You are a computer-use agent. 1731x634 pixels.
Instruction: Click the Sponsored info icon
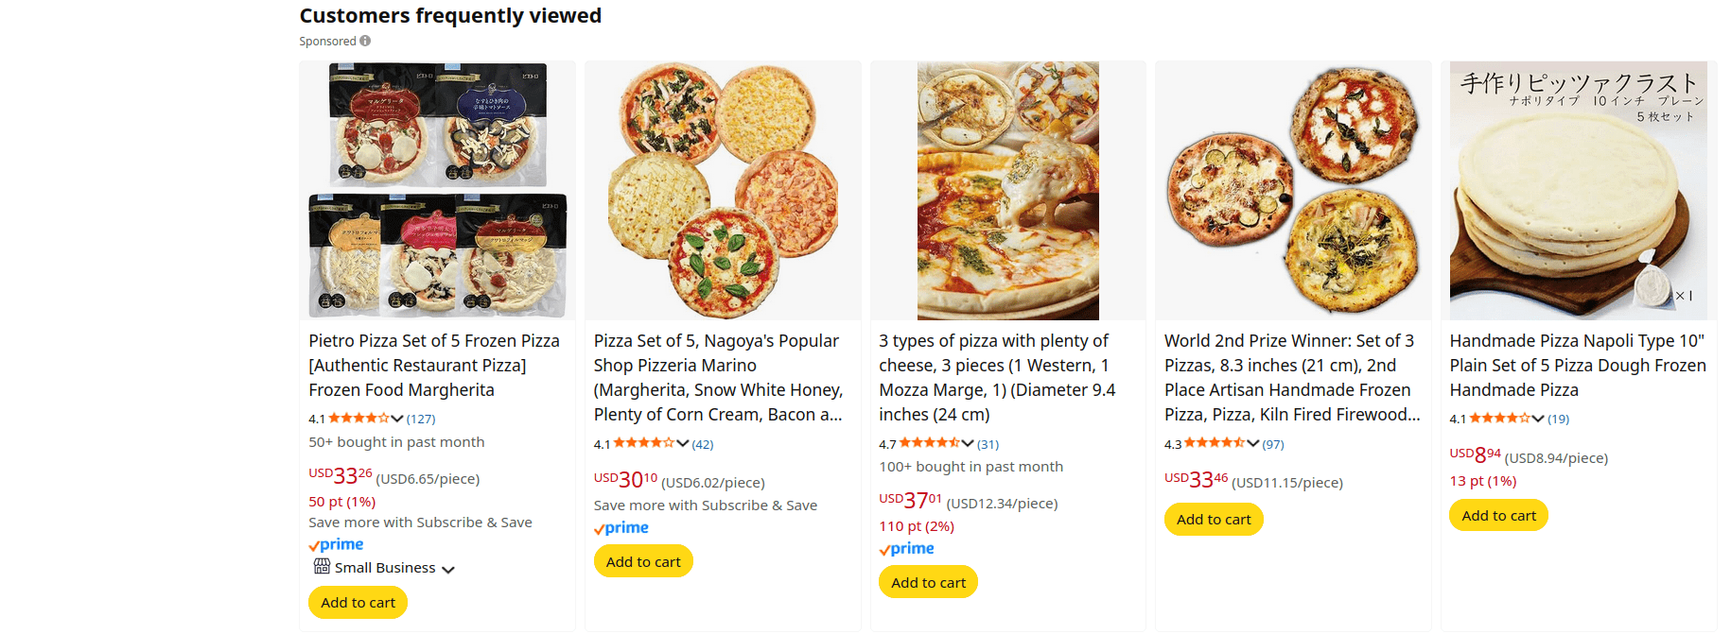point(365,41)
